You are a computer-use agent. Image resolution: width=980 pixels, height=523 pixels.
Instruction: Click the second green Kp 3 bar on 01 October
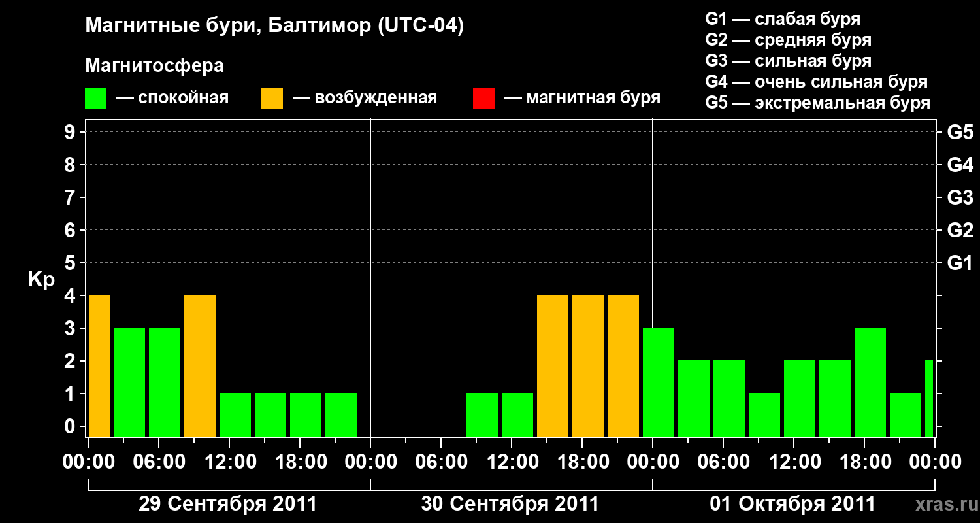pyautogui.click(x=870, y=382)
